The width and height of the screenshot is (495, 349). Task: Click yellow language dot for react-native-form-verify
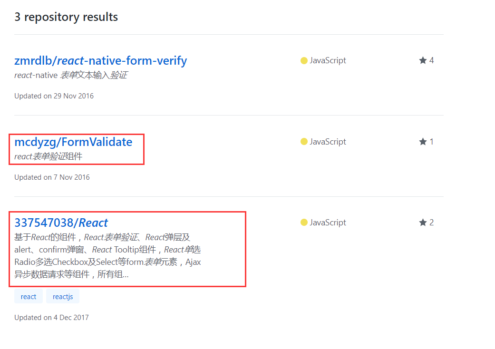pyautogui.click(x=304, y=60)
